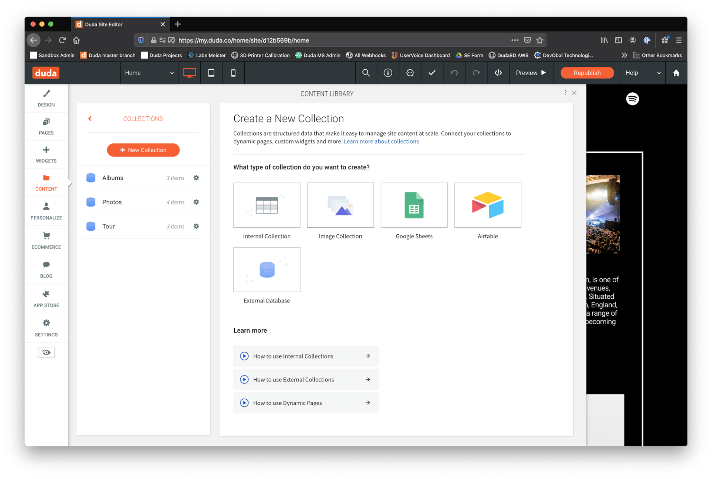Go back in browser history
This screenshot has width=712, height=479.
[34, 40]
